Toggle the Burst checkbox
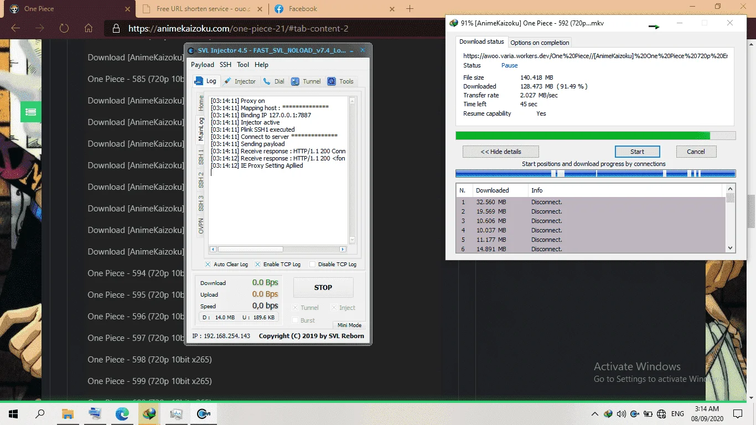The image size is (756, 425). click(296, 320)
